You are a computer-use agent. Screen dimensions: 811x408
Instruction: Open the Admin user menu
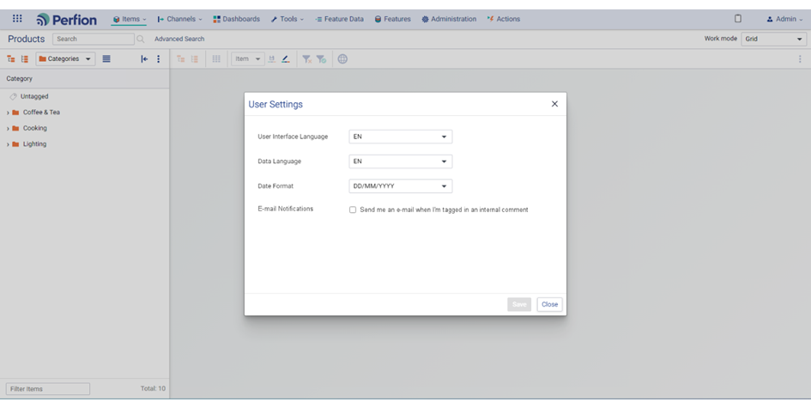point(784,19)
